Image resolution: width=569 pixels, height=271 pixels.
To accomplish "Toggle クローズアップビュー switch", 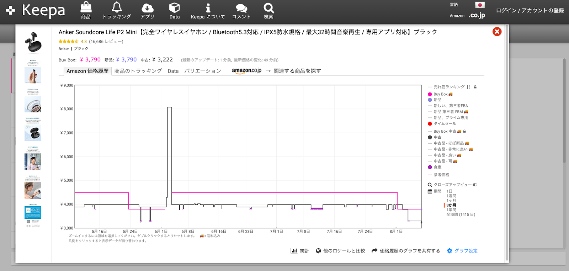I will coord(475,185).
